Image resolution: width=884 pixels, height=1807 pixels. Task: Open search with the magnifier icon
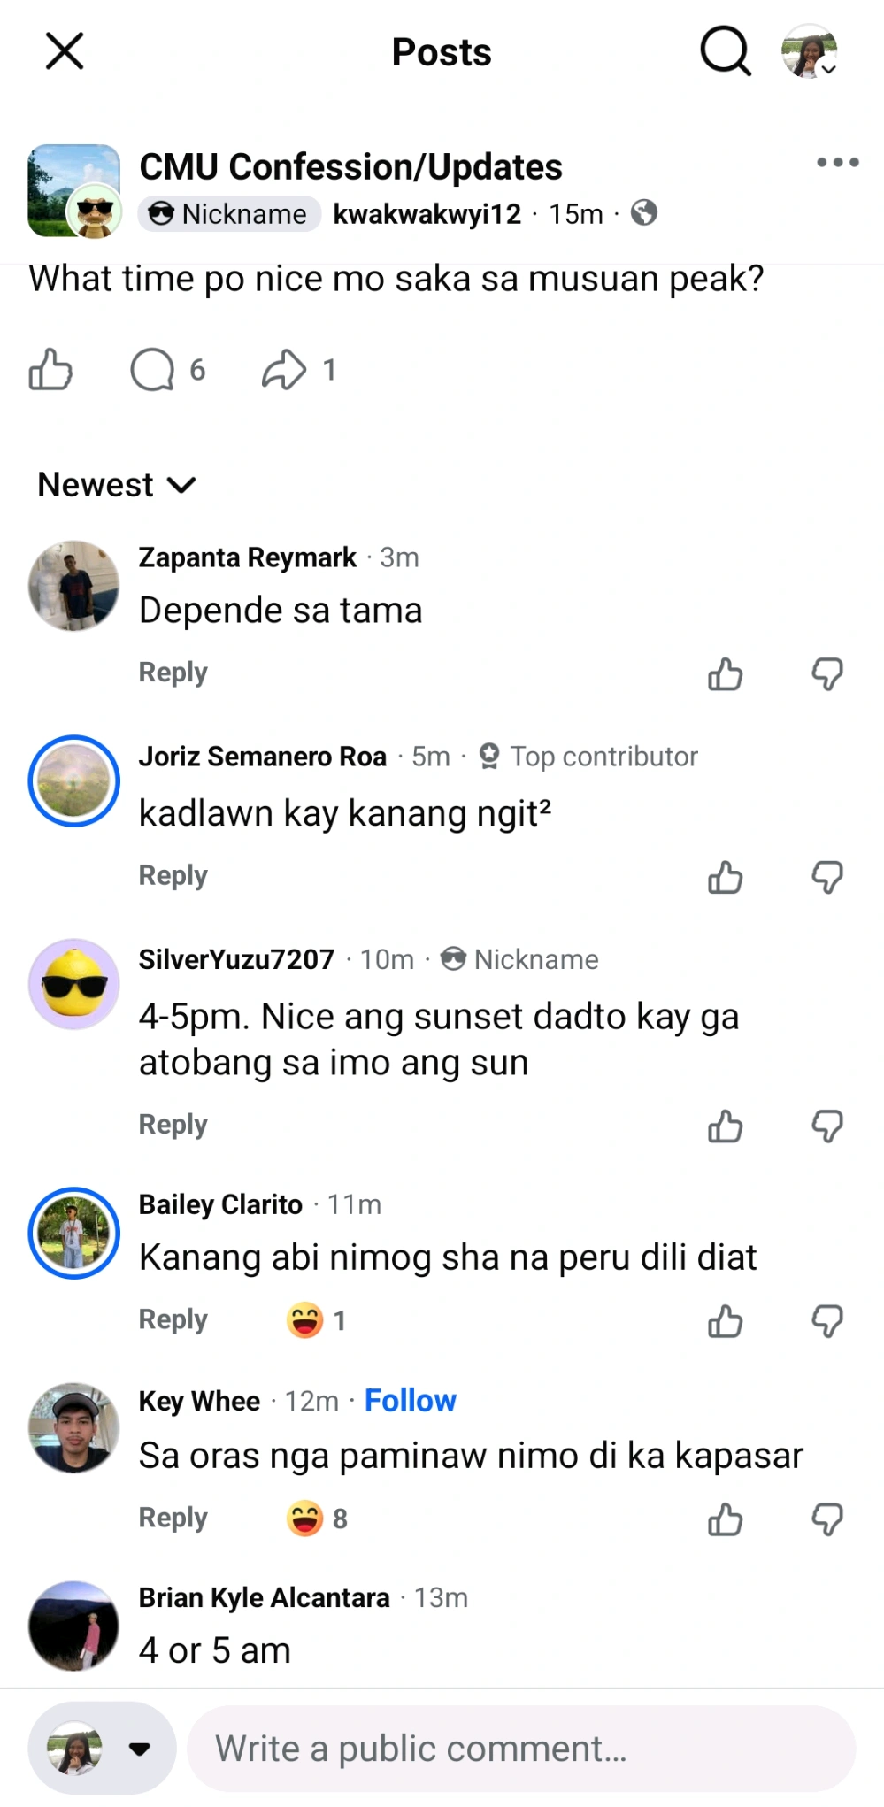pyautogui.click(x=725, y=51)
